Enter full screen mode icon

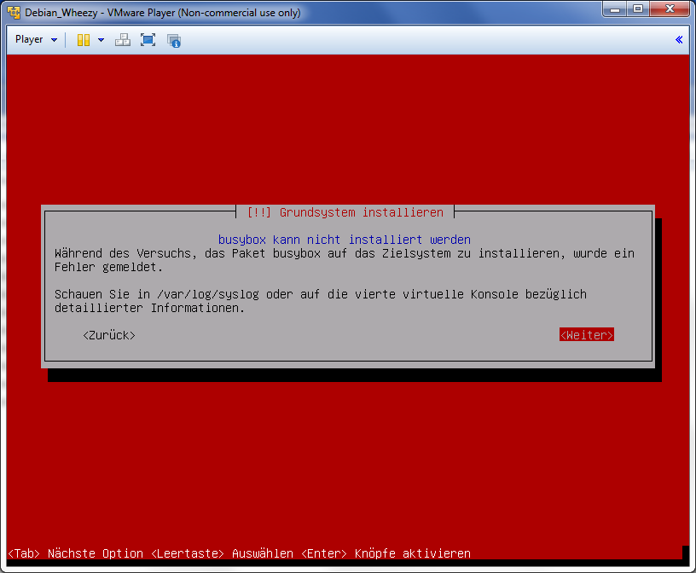148,40
